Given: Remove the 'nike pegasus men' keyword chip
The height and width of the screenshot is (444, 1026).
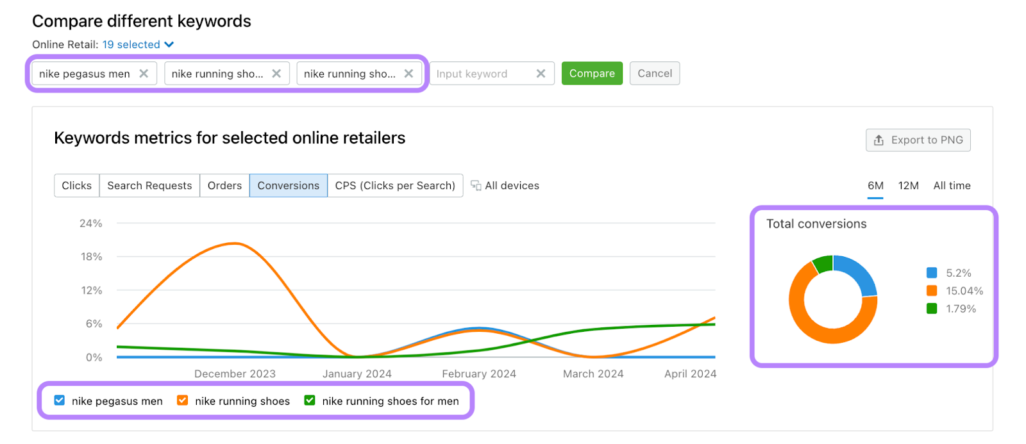Looking at the screenshot, I should 144,74.
